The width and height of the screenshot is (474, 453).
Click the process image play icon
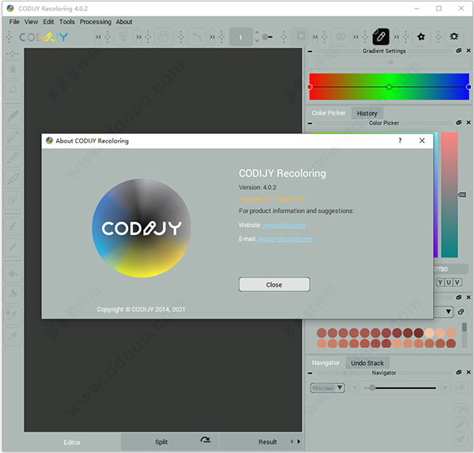pyautogui.click(x=300, y=37)
